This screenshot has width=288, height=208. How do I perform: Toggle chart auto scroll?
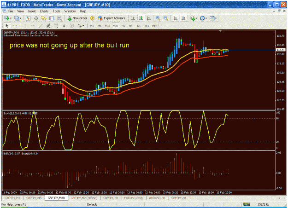176,18
